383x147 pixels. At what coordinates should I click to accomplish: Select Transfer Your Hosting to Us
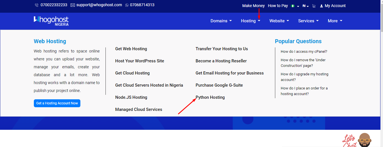(x=222, y=49)
